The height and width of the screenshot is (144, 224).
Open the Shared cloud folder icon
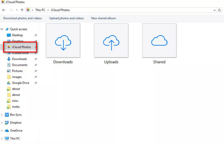pyautogui.click(x=159, y=40)
